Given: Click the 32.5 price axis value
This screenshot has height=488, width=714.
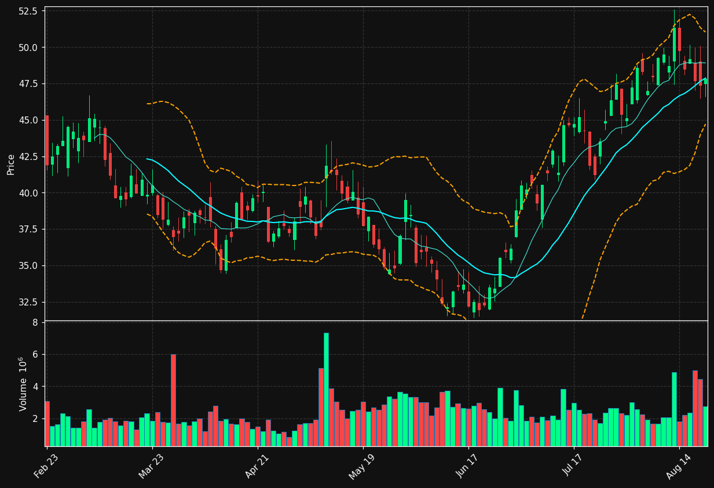Looking at the screenshot, I should 28,303.
